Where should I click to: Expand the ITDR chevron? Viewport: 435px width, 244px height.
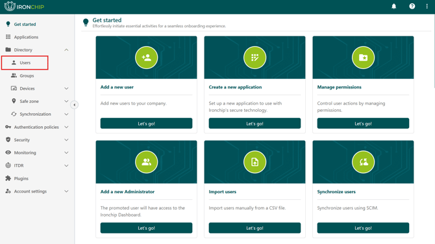(x=66, y=165)
